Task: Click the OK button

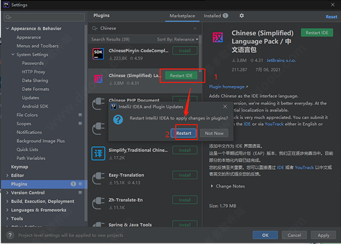Action: (265, 235)
